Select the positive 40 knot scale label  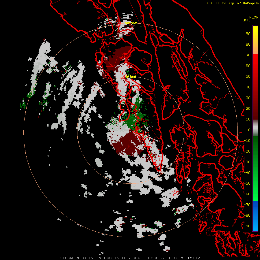point(248,87)
